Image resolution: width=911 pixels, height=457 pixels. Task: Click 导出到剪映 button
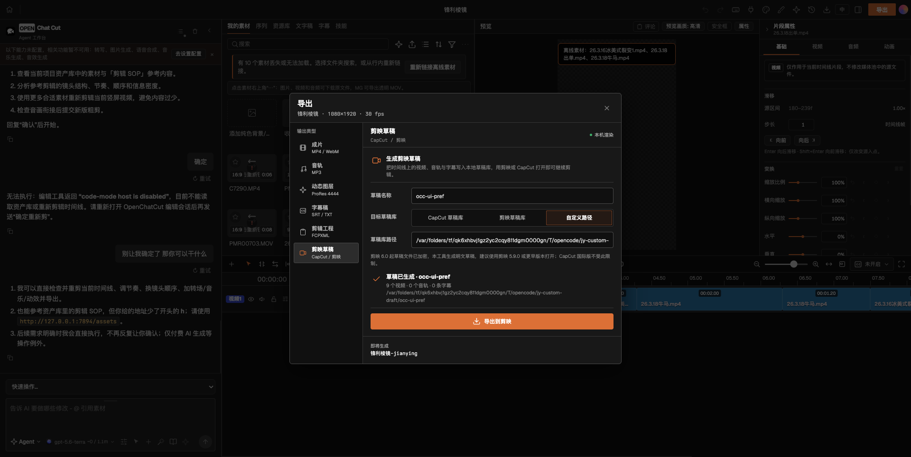click(x=492, y=321)
